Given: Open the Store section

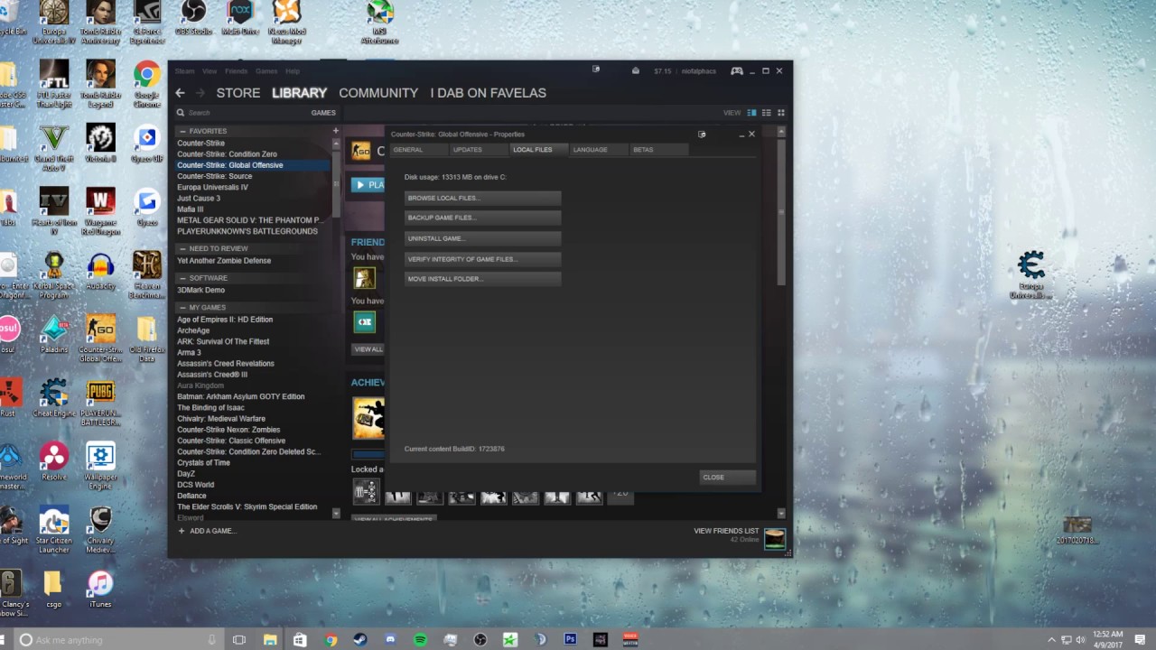Looking at the screenshot, I should click(238, 93).
